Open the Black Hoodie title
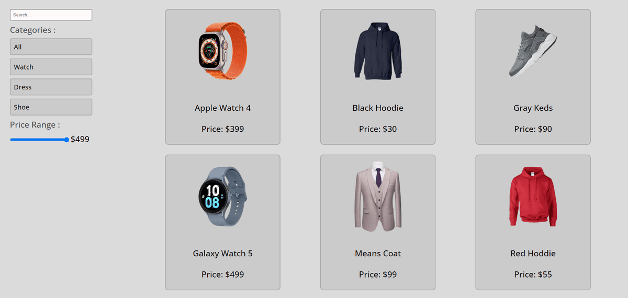Viewport: 628px width, 298px height. point(378,108)
